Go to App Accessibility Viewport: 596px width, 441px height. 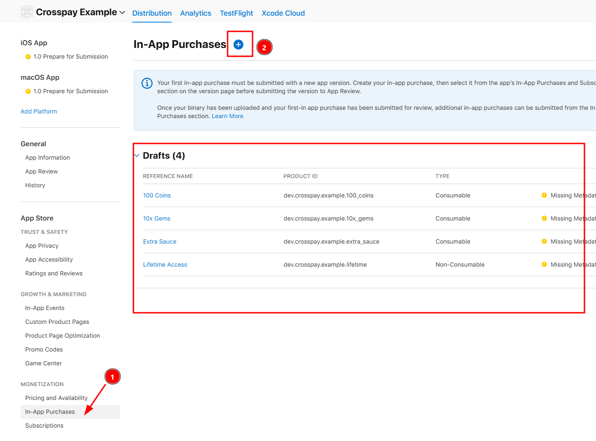49,260
